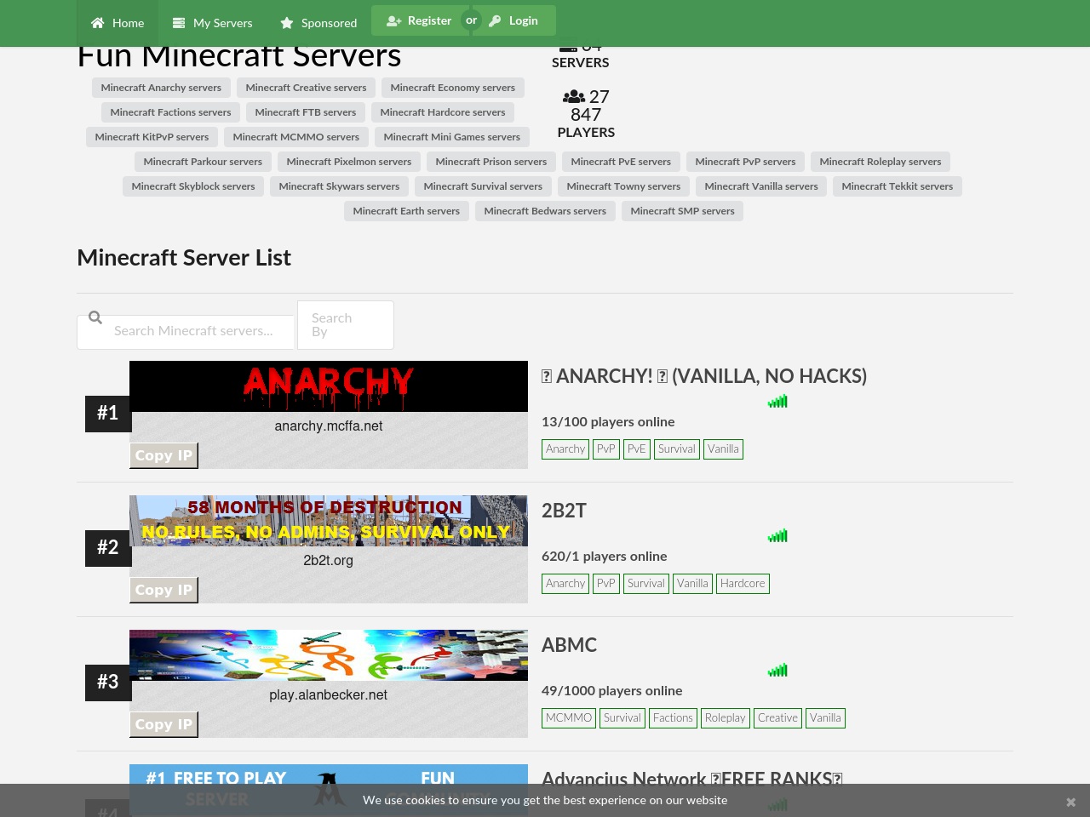Open the Sponsored menu item
1090x817 pixels.
click(x=318, y=23)
